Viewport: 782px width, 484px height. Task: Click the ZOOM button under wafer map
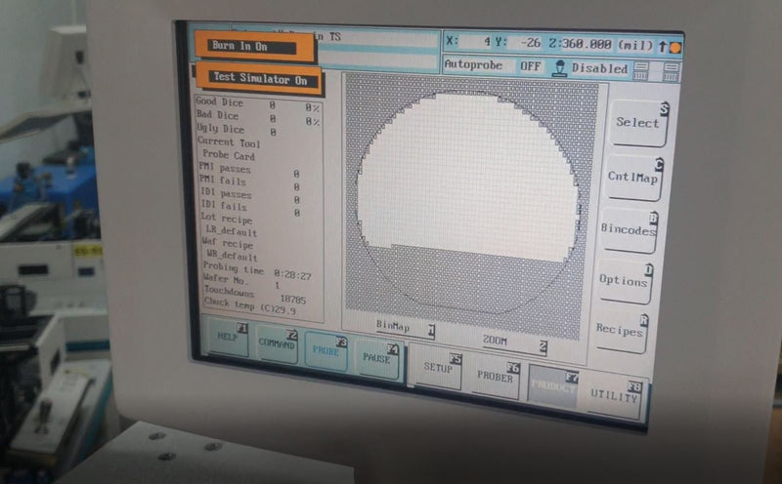click(513, 343)
